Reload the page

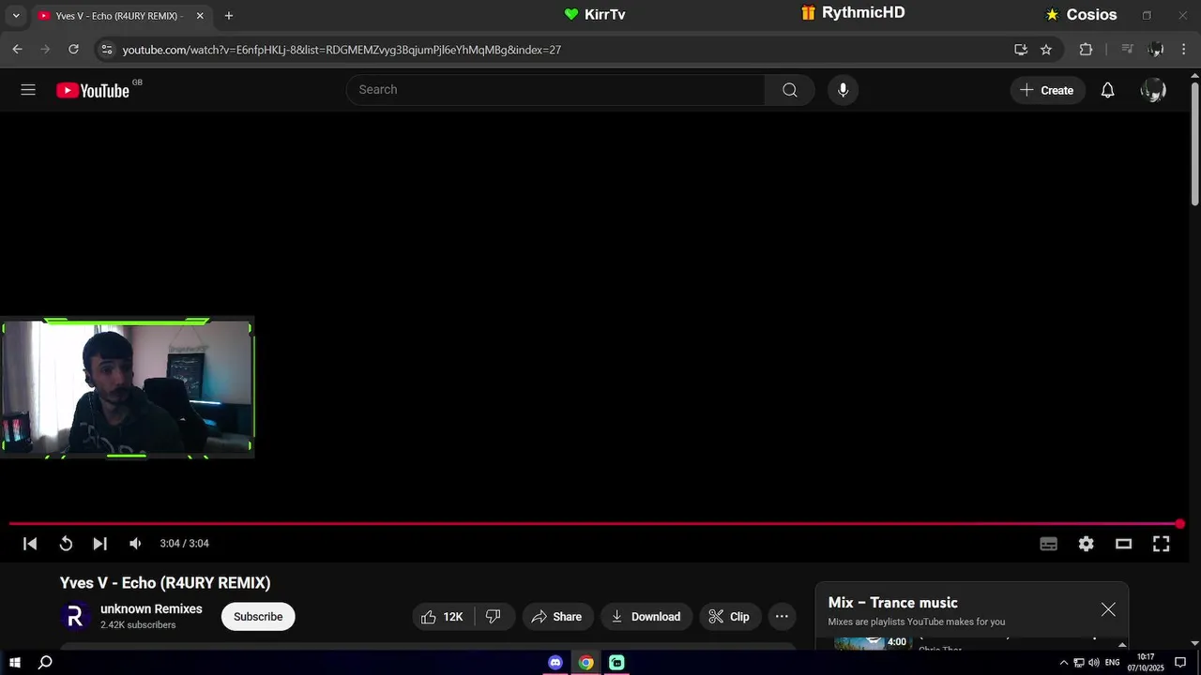(x=73, y=50)
